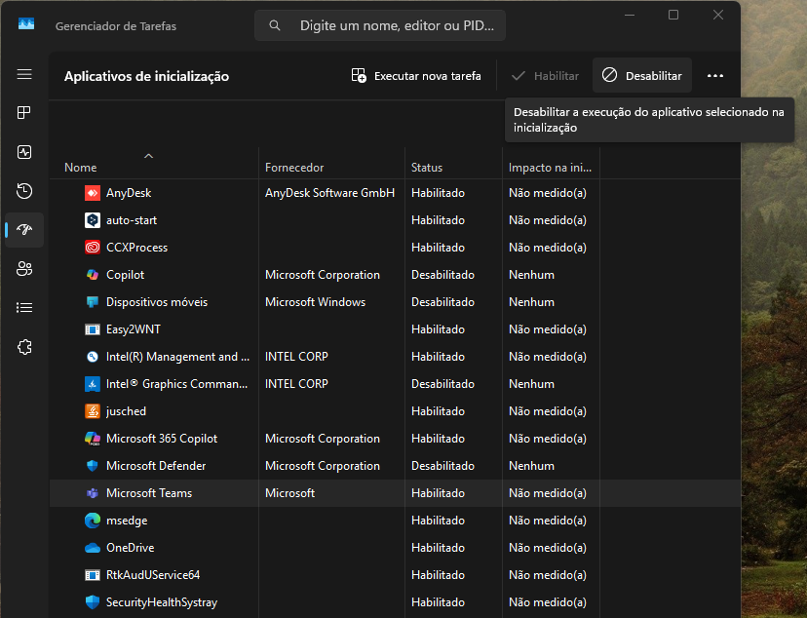Open the Processes page in sidebar
The height and width of the screenshot is (618, 807).
click(24, 113)
